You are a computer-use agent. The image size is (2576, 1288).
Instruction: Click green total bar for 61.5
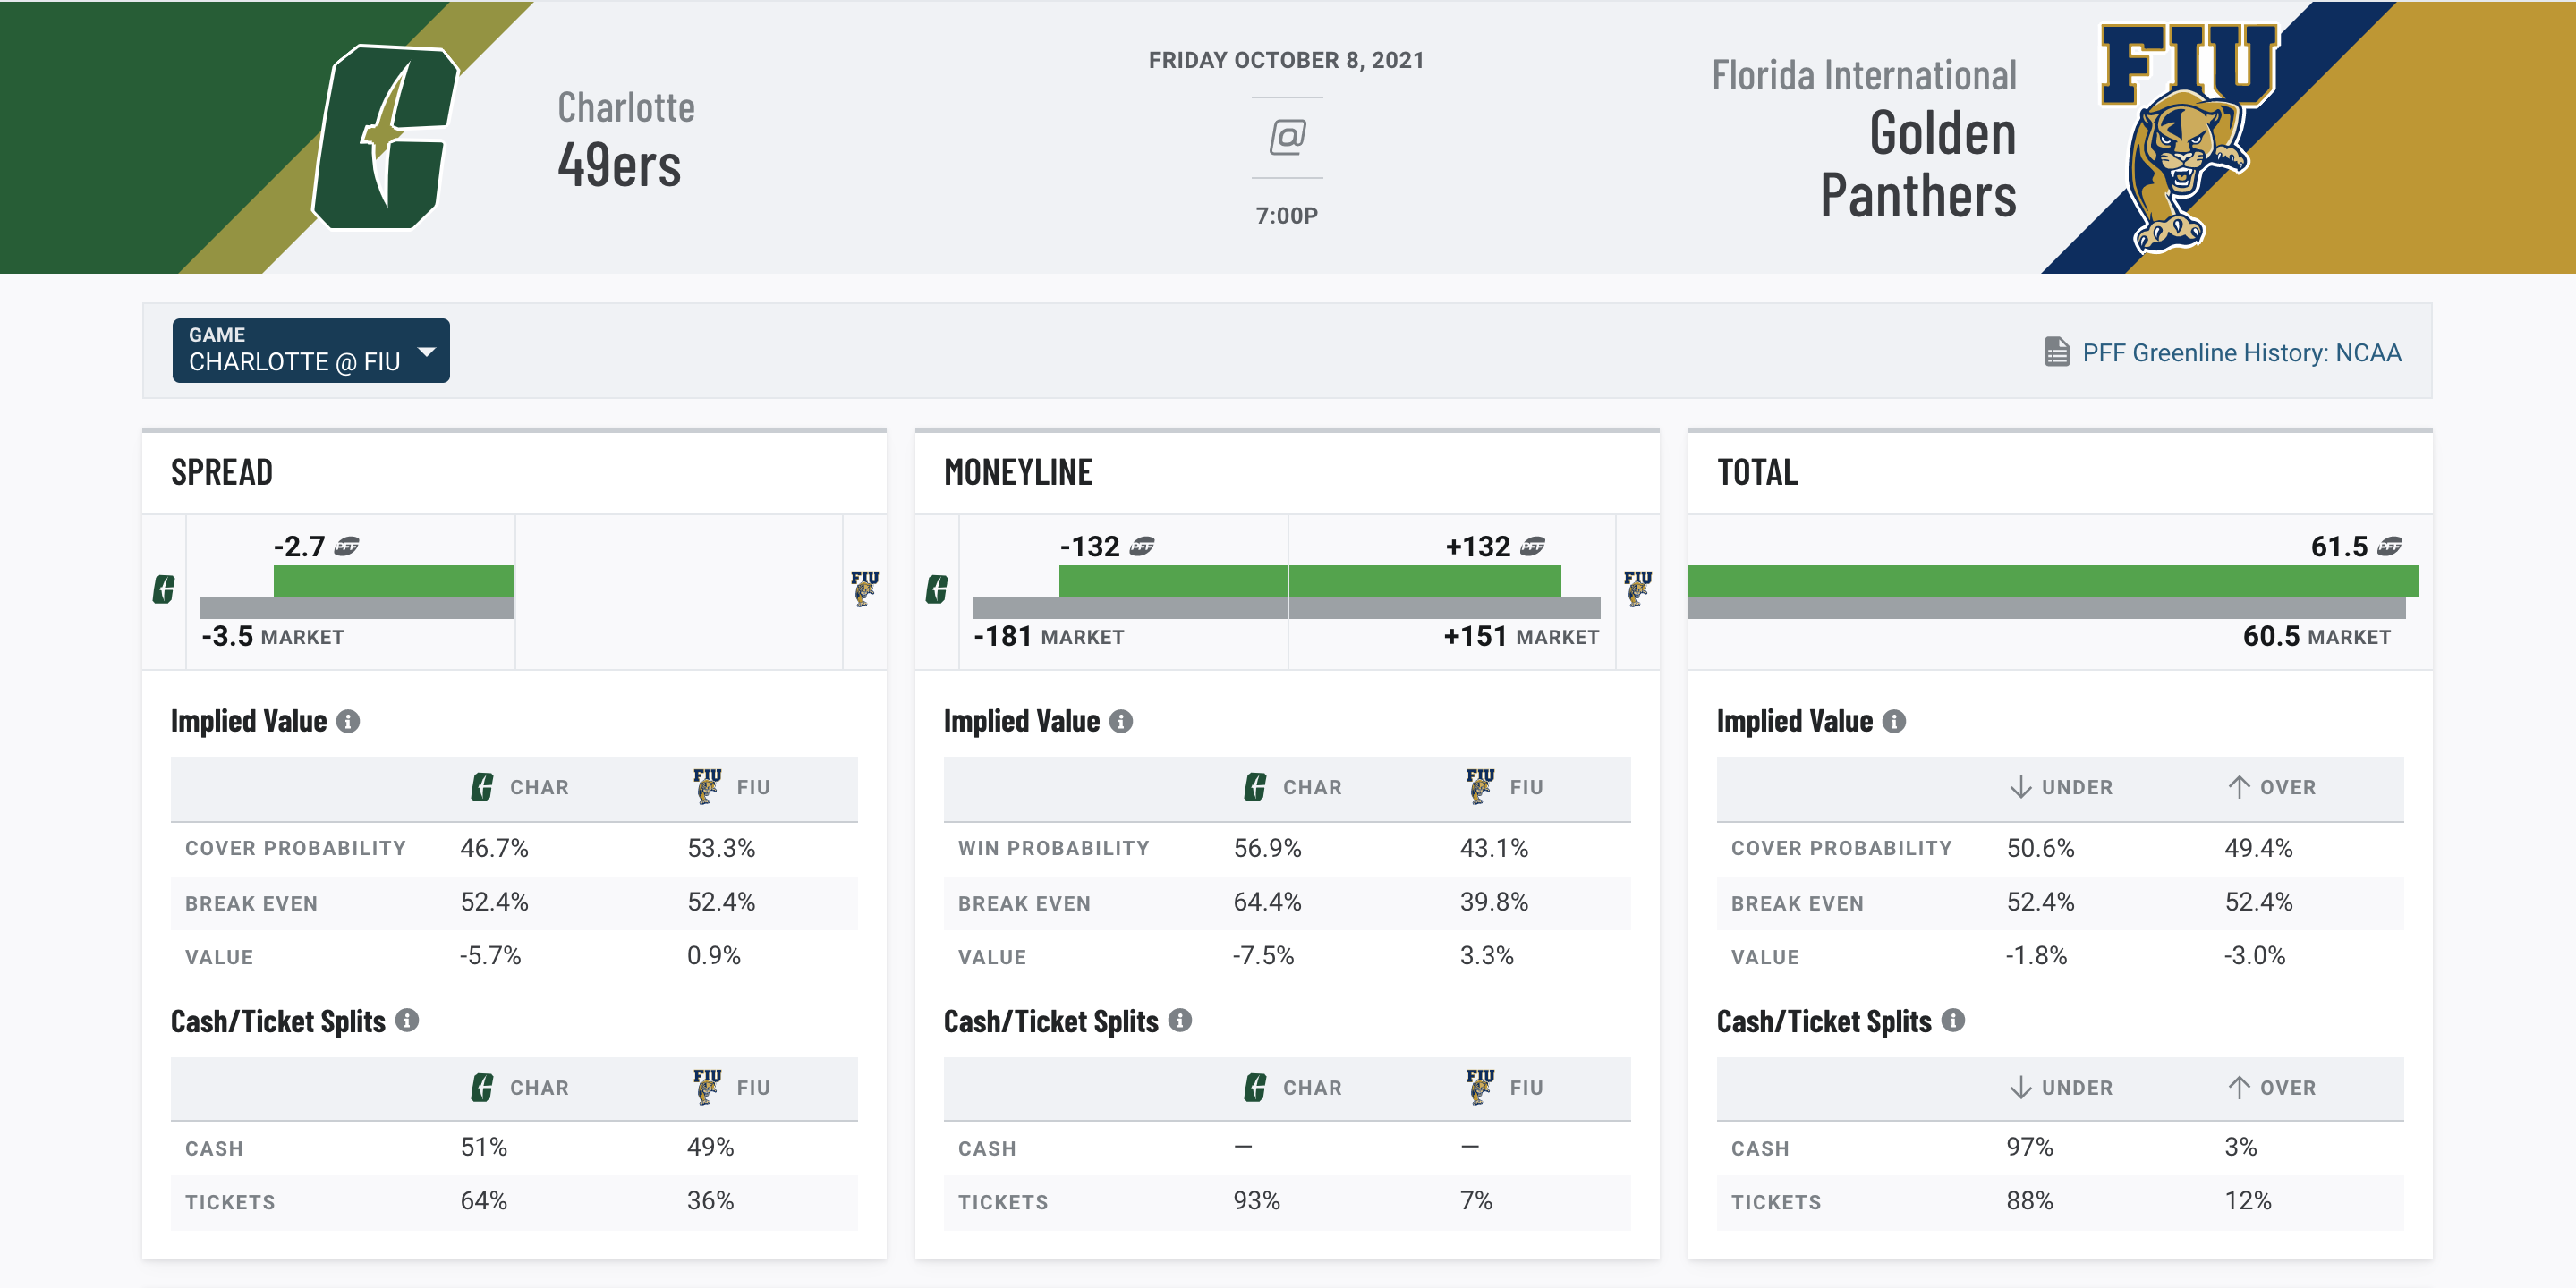coord(2053,581)
